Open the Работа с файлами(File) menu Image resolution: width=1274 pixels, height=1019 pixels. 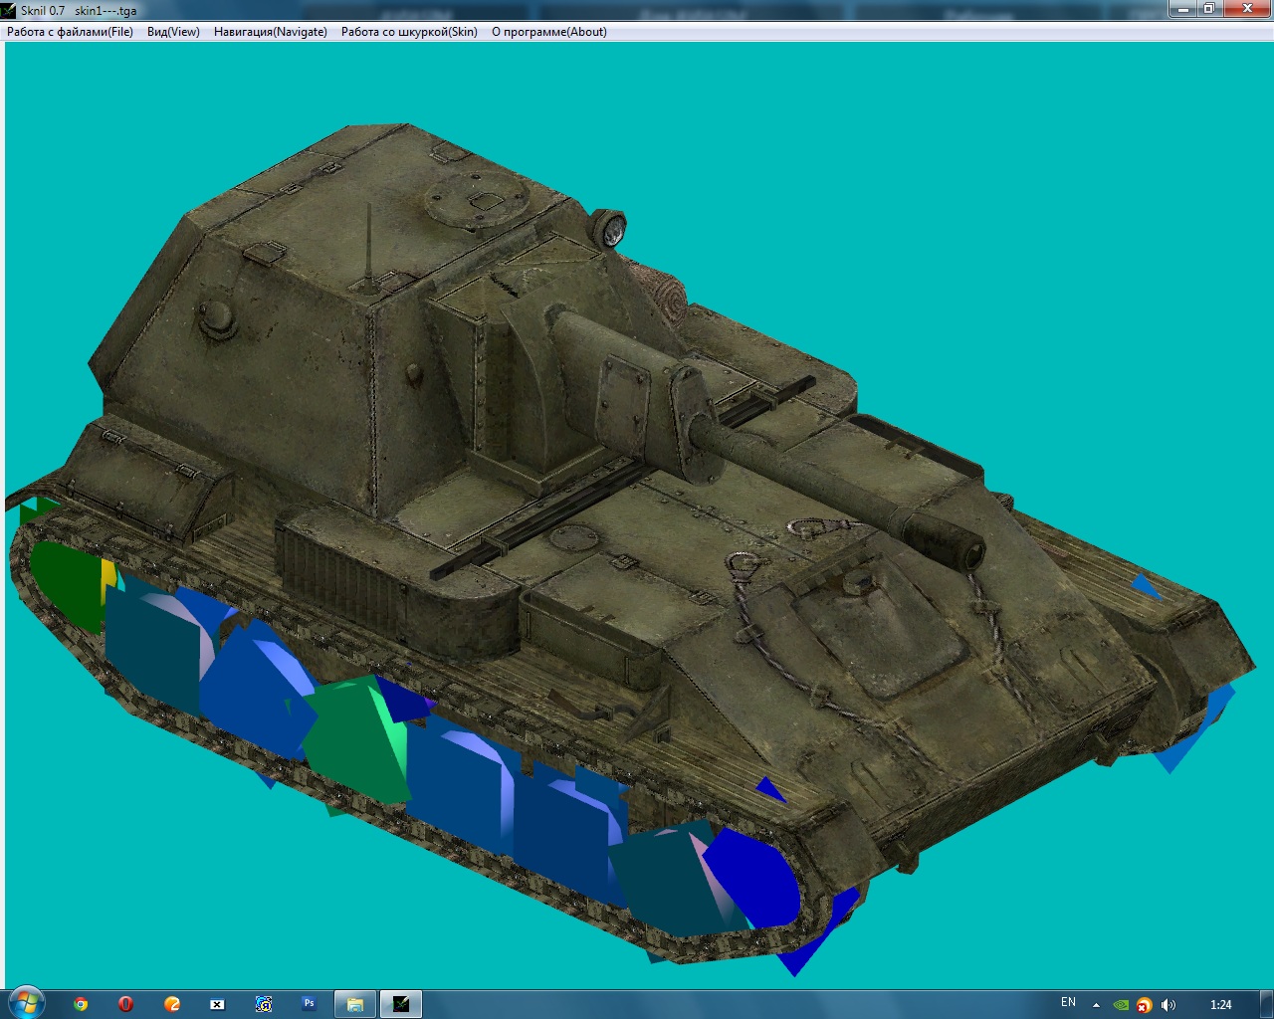(70, 32)
